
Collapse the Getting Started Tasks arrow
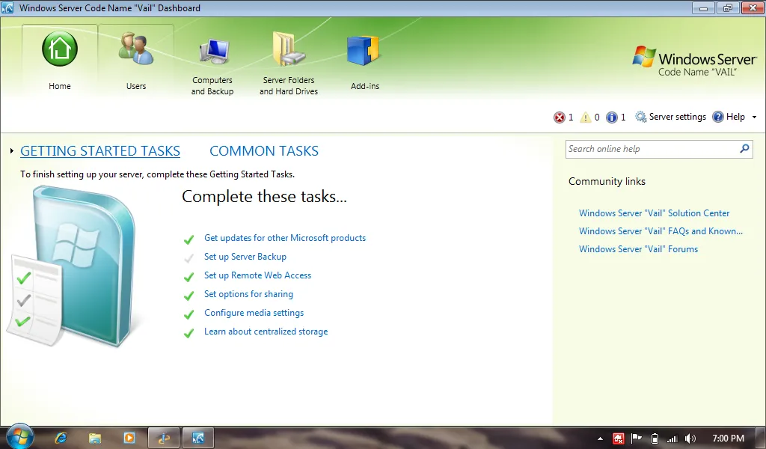tap(12, 151)
